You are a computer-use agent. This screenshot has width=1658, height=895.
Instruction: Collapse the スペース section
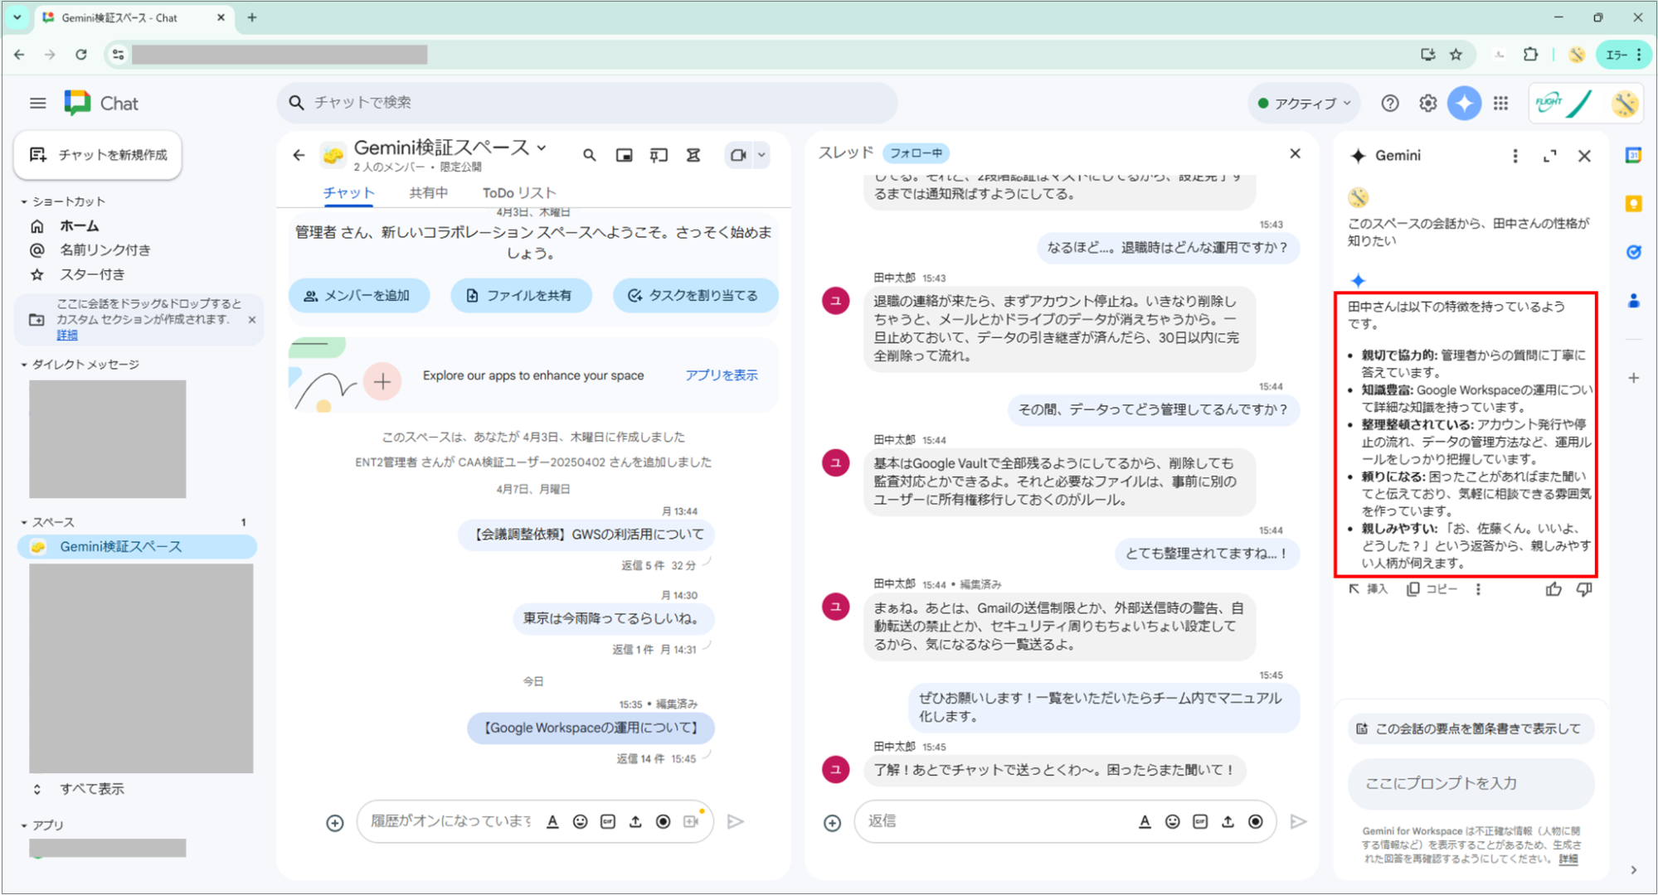24,522
